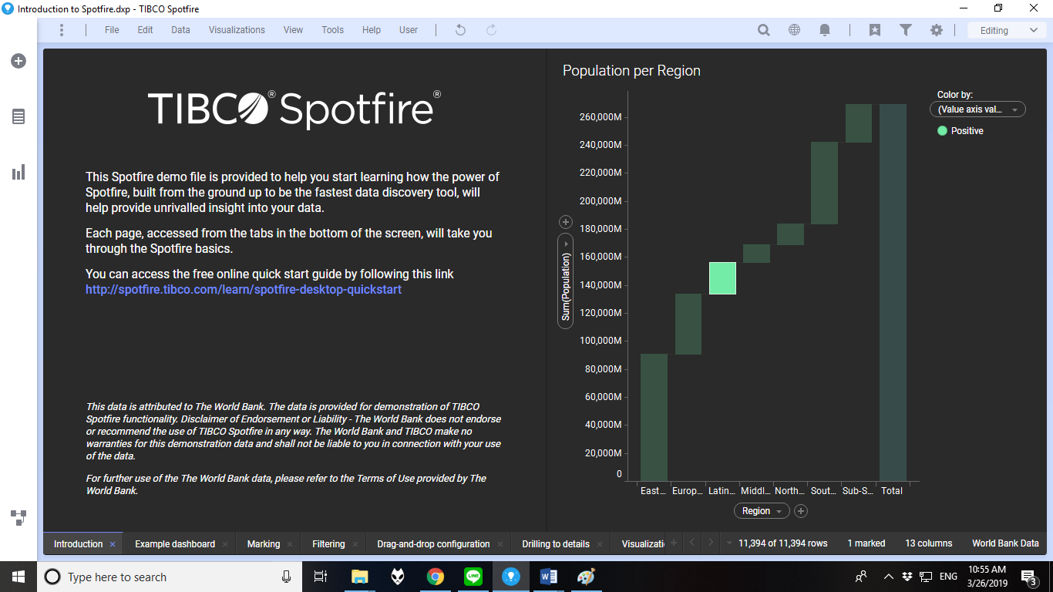Open the Visualizations menu

click(x=237, y=30)
